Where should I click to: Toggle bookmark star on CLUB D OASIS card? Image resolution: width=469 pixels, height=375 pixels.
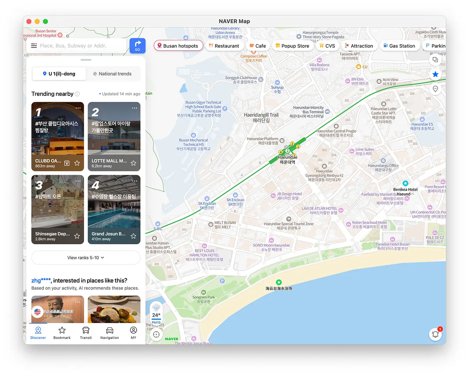pos(77,163)
